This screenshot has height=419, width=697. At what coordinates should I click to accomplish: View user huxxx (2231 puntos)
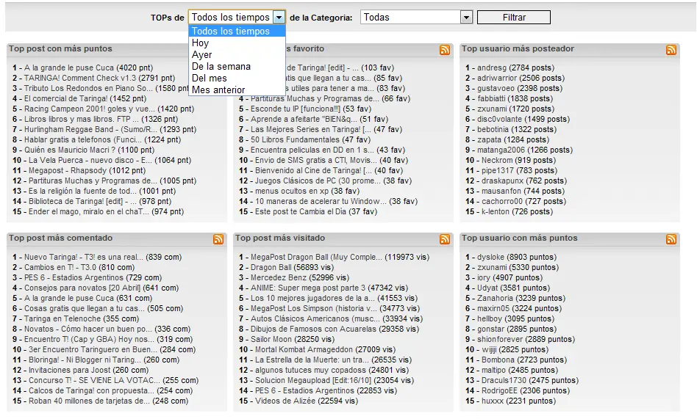(493, 401)
